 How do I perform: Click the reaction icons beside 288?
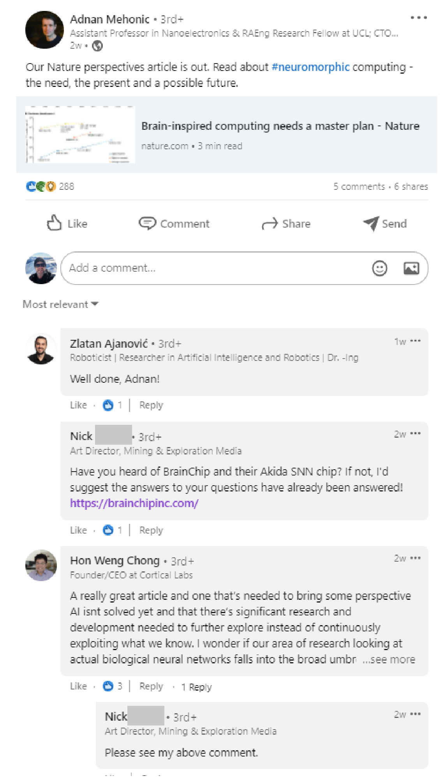(41, 187)
